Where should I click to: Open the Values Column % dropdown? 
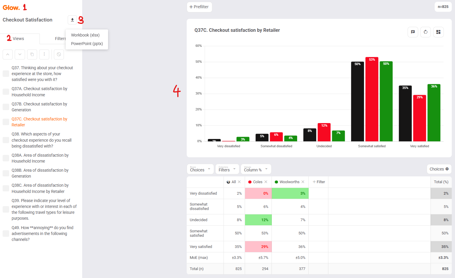tap(256, 169)
